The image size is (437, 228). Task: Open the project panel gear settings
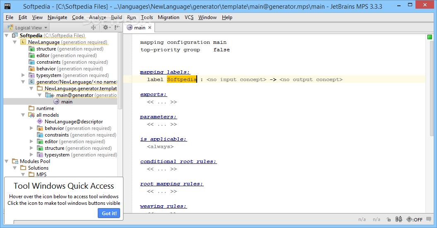[x=107, y=27]
